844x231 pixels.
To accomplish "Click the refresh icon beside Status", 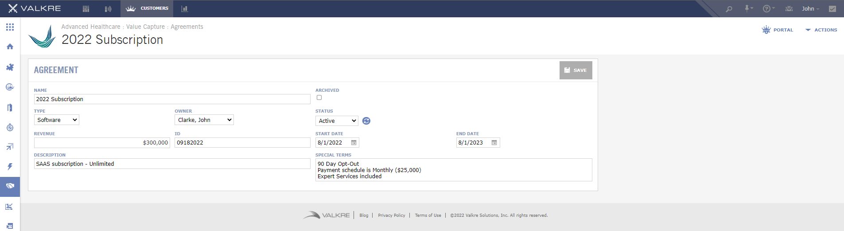I will click(366, 121).
